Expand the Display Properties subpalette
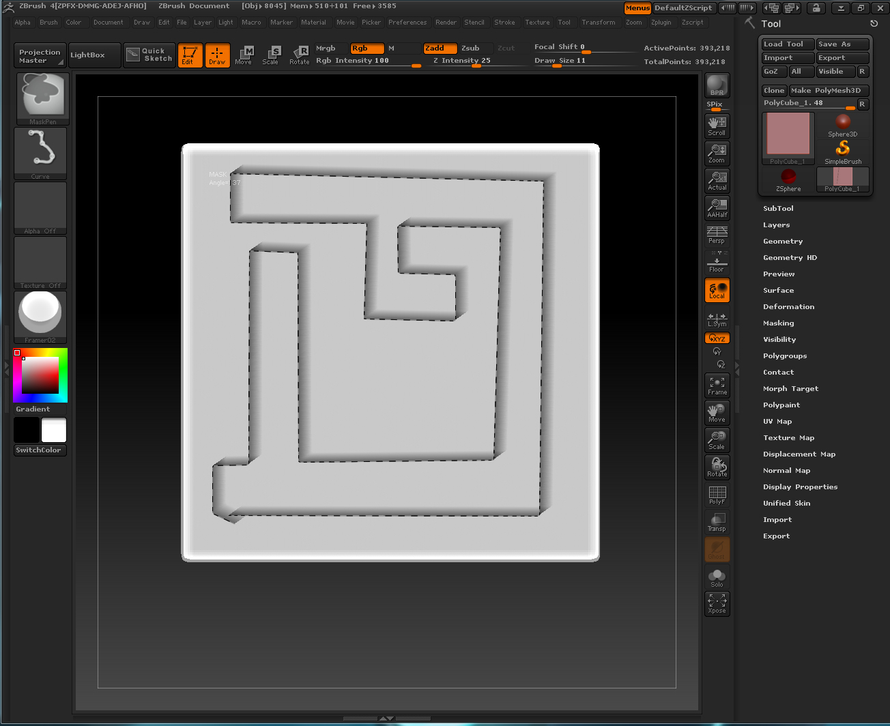 click(800, 487)
